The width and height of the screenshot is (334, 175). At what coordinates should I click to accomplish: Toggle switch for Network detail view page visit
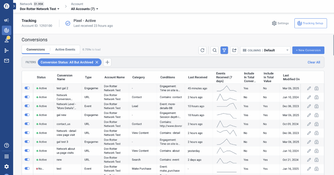(x=27, y=133)
